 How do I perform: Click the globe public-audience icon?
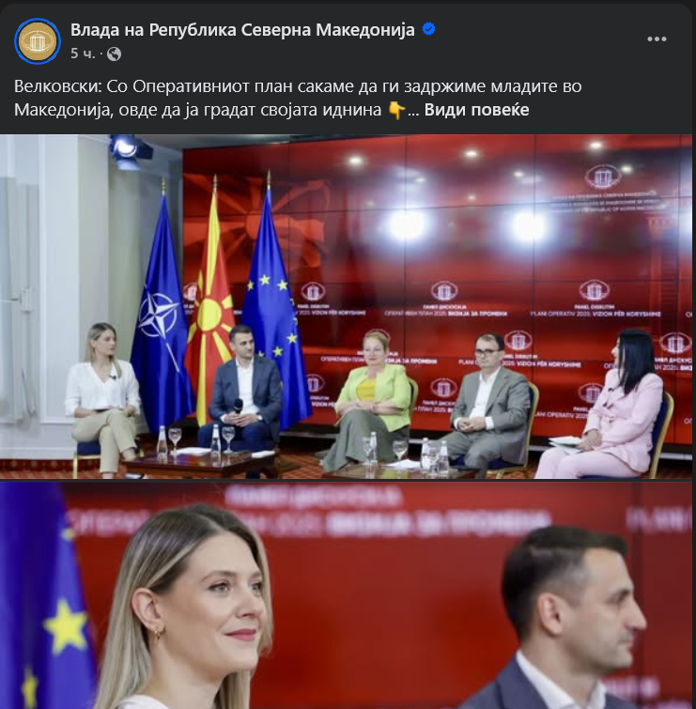[x=114, y=54]
